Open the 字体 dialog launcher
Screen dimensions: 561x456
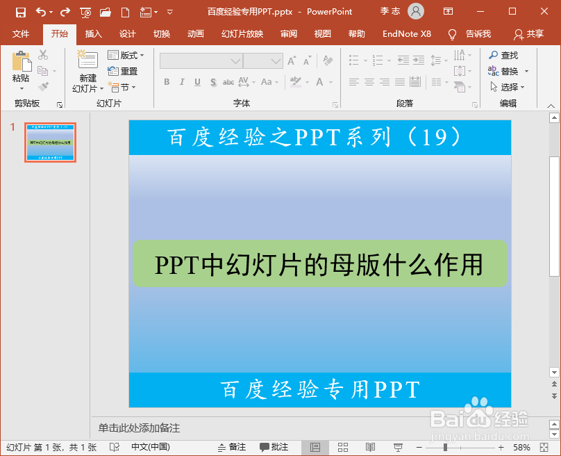[x=335, y=105]
